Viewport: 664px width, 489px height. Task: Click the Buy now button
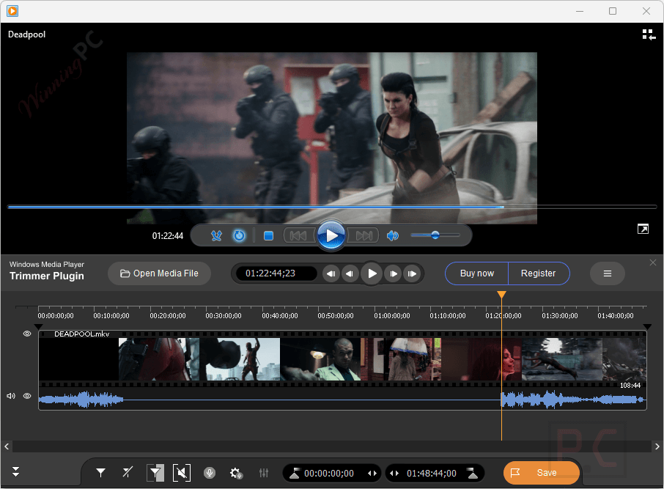[477, 273]
